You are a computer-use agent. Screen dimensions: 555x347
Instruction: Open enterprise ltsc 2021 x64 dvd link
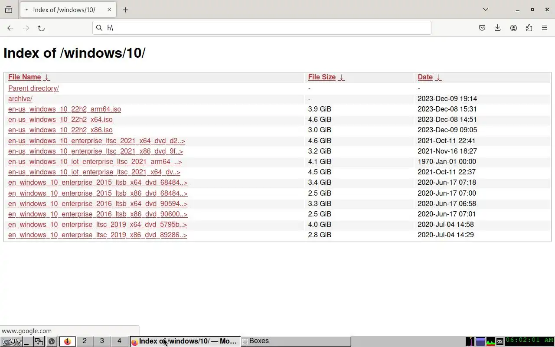tap(97, 141)
